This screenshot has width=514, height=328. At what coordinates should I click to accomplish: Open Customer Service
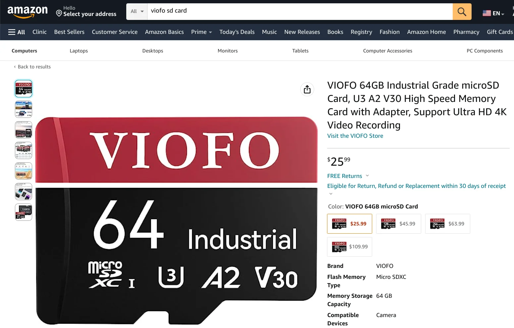click(115, 32)
